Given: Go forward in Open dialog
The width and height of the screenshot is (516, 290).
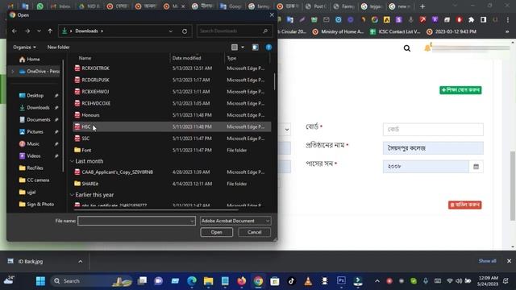Looking at the screenshot, I should click(x=27, y=31).
